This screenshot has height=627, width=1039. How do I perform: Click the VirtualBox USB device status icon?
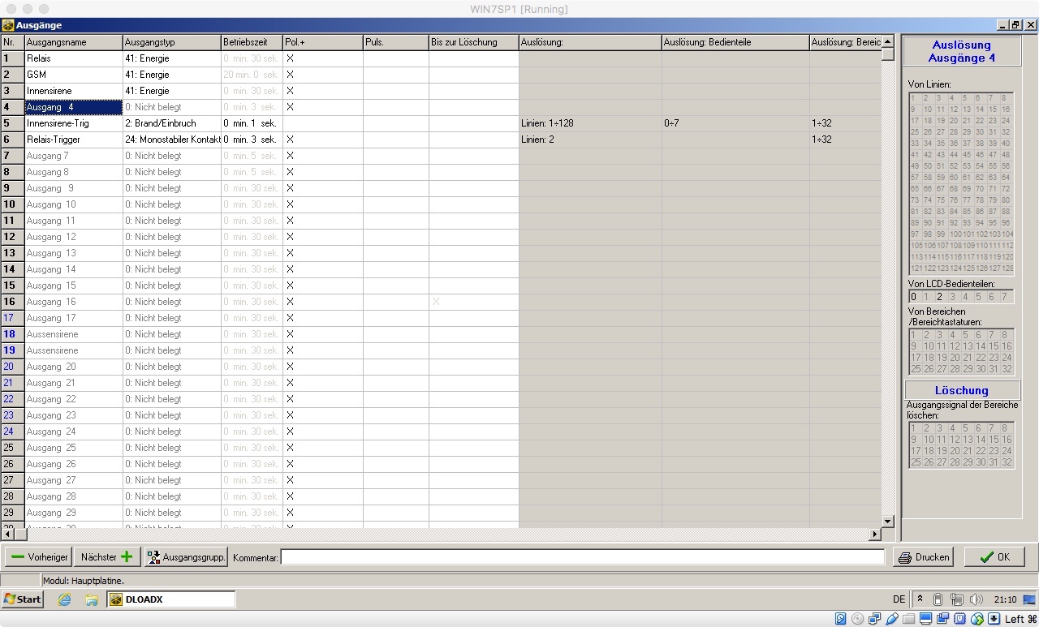891,619
